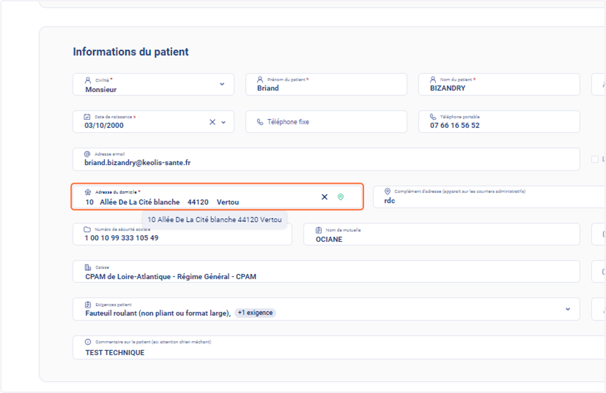Image resolution: width=606 pixels, height=393 pixels.
Task: Click the clipboard icon in Exigences patient
Action: point(88,304)
